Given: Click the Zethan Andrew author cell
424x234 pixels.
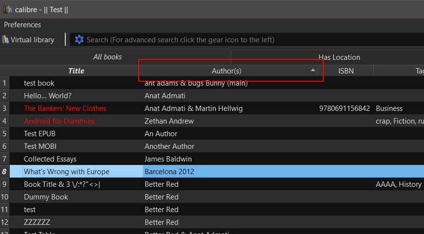Looking at the screenshot, I should 169,121.
